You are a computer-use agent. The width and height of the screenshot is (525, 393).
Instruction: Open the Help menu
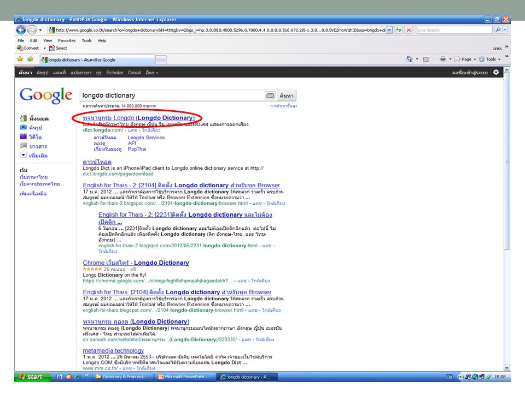tap(102, 40)
